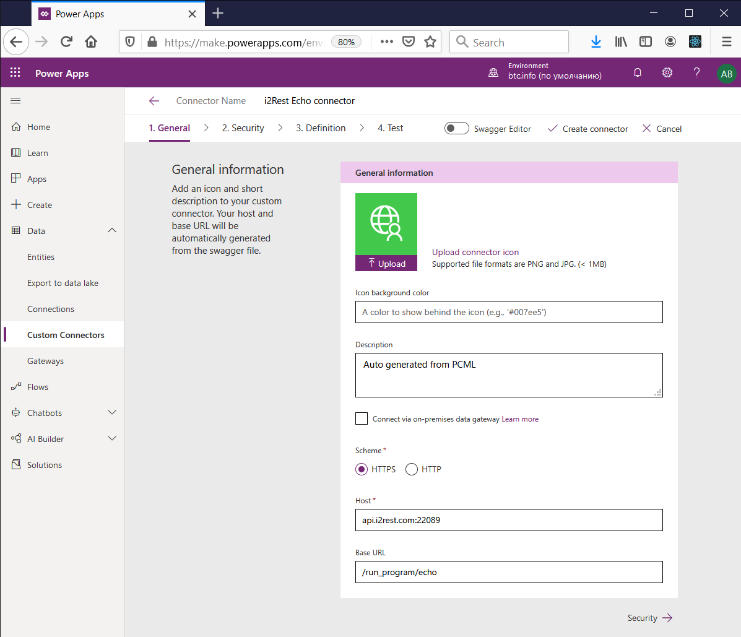Open page actions three-dot menu
The image size is (741, 637).
tap(386, 41)
